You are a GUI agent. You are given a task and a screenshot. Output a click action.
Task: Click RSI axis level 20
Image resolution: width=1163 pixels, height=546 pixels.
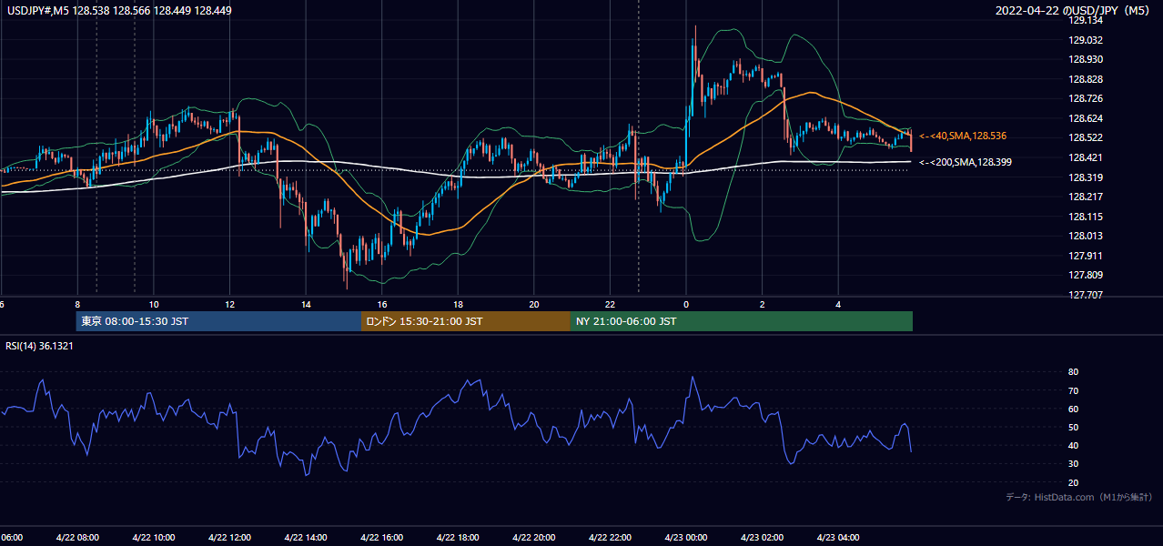coord(1073,482)
